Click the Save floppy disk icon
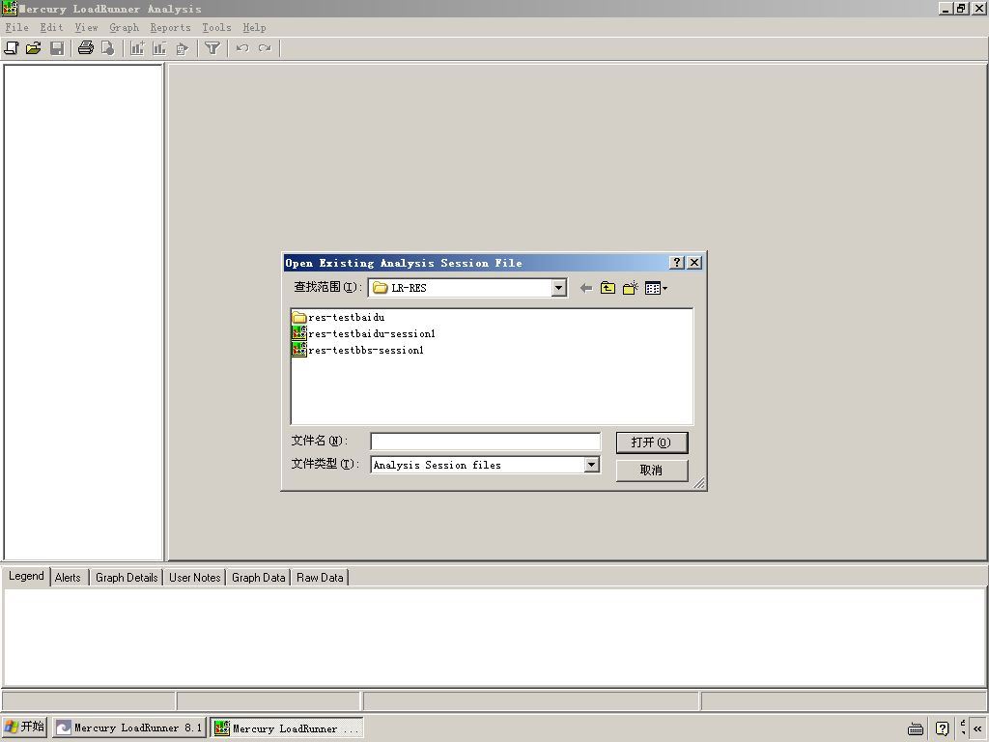 57,48
